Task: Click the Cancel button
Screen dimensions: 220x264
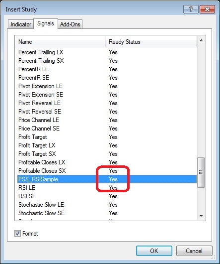Action: [194, 251]
